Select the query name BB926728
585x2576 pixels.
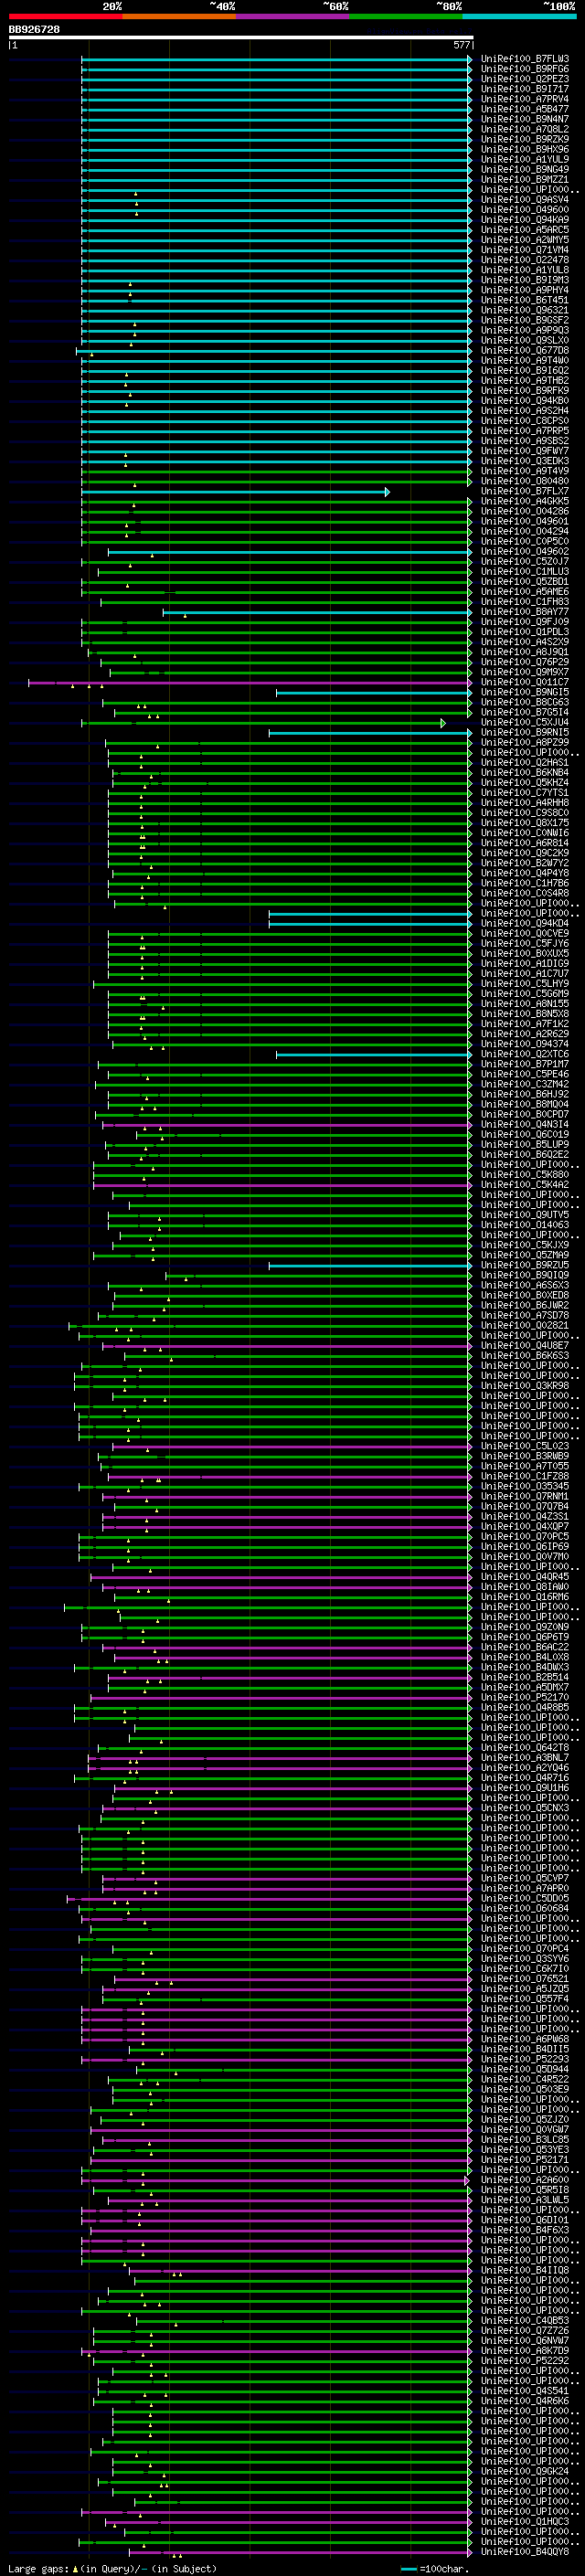[x=35, y=30]
